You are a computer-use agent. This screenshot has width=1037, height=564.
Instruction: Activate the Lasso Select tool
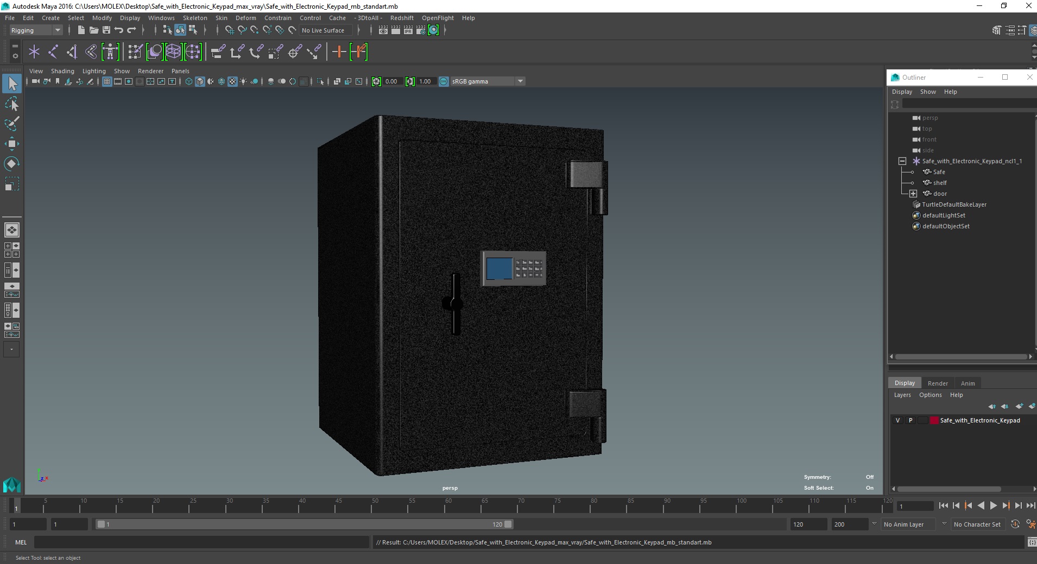[x=12, y=104]
